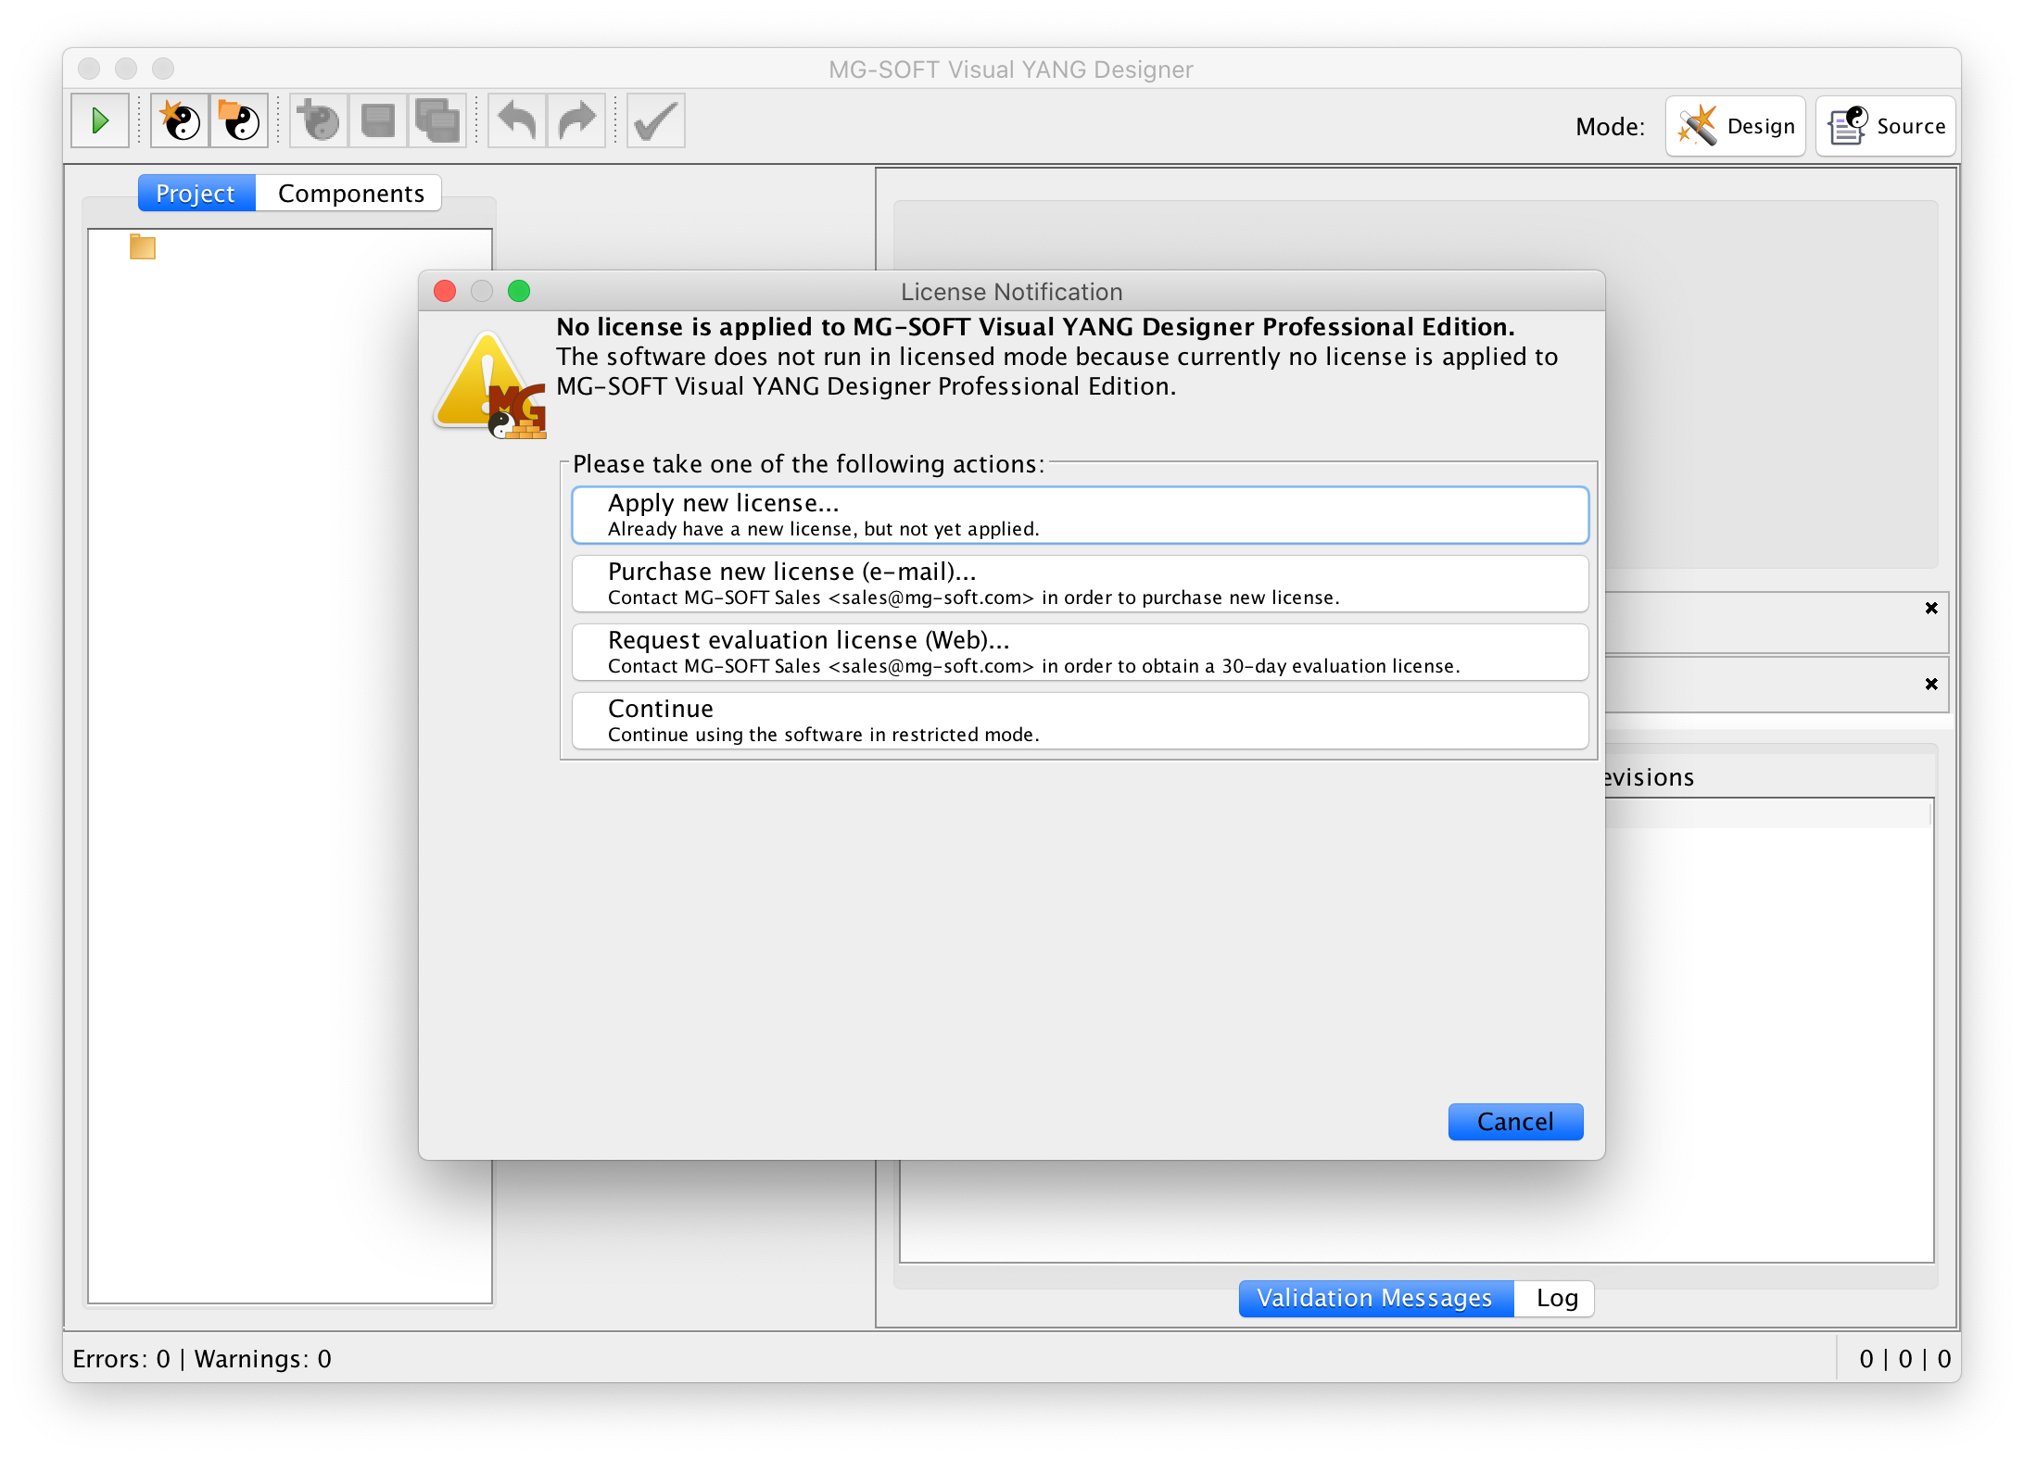Choose Apply new license option

coord(1080,515)
